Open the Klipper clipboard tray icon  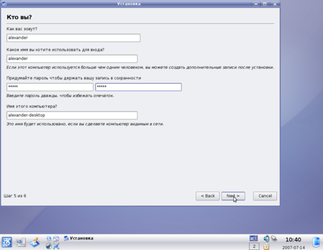coord(266,246)
